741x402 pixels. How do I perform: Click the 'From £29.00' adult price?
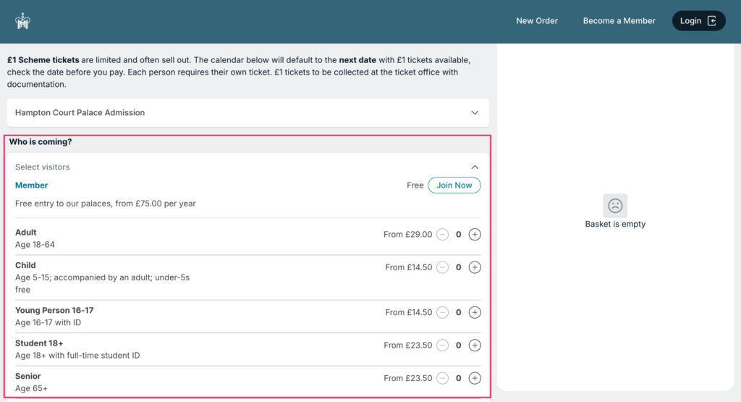click(407, 234)
